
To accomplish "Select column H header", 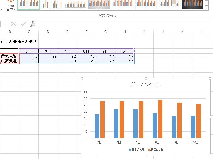I will coord(125,32).
